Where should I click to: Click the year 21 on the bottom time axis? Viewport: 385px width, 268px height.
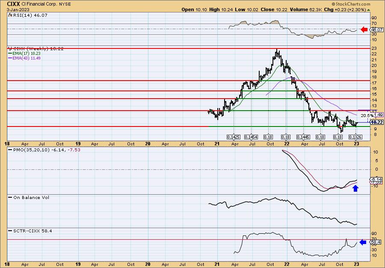[x=217, y=264]
